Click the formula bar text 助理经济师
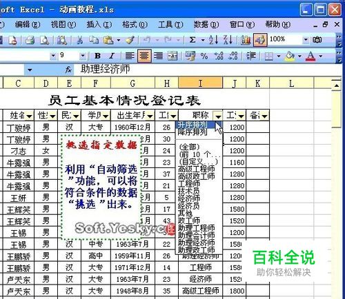 [x=105, y=70]
